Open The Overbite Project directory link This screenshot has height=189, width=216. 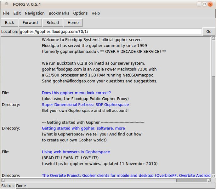pos(126,175)
